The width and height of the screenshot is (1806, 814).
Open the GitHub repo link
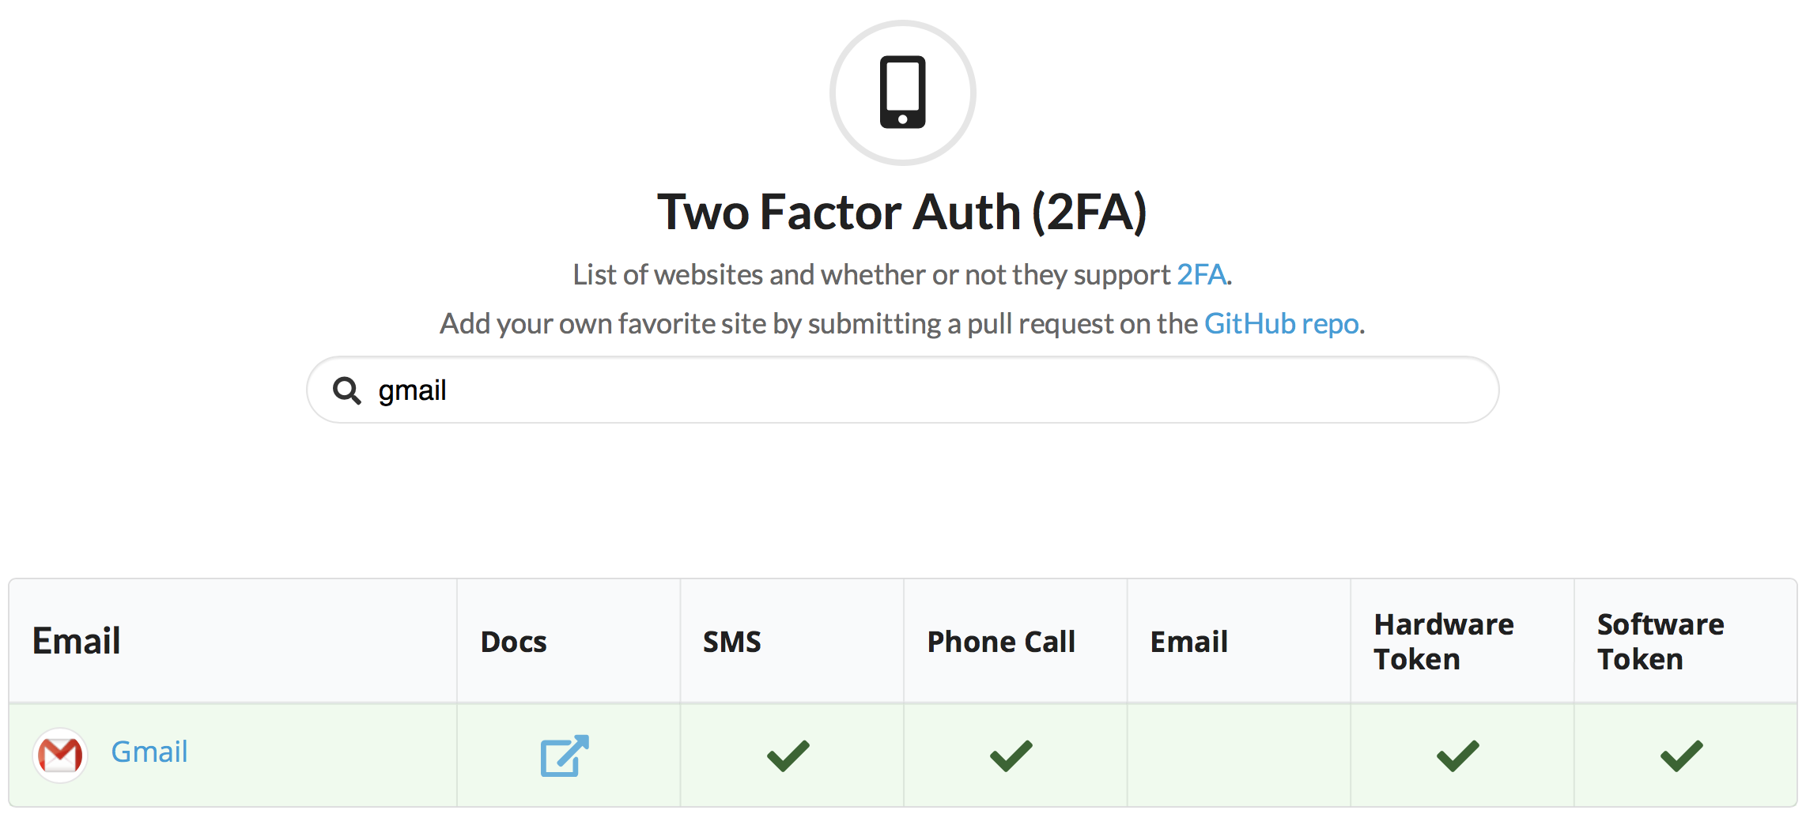[1281, 324]
